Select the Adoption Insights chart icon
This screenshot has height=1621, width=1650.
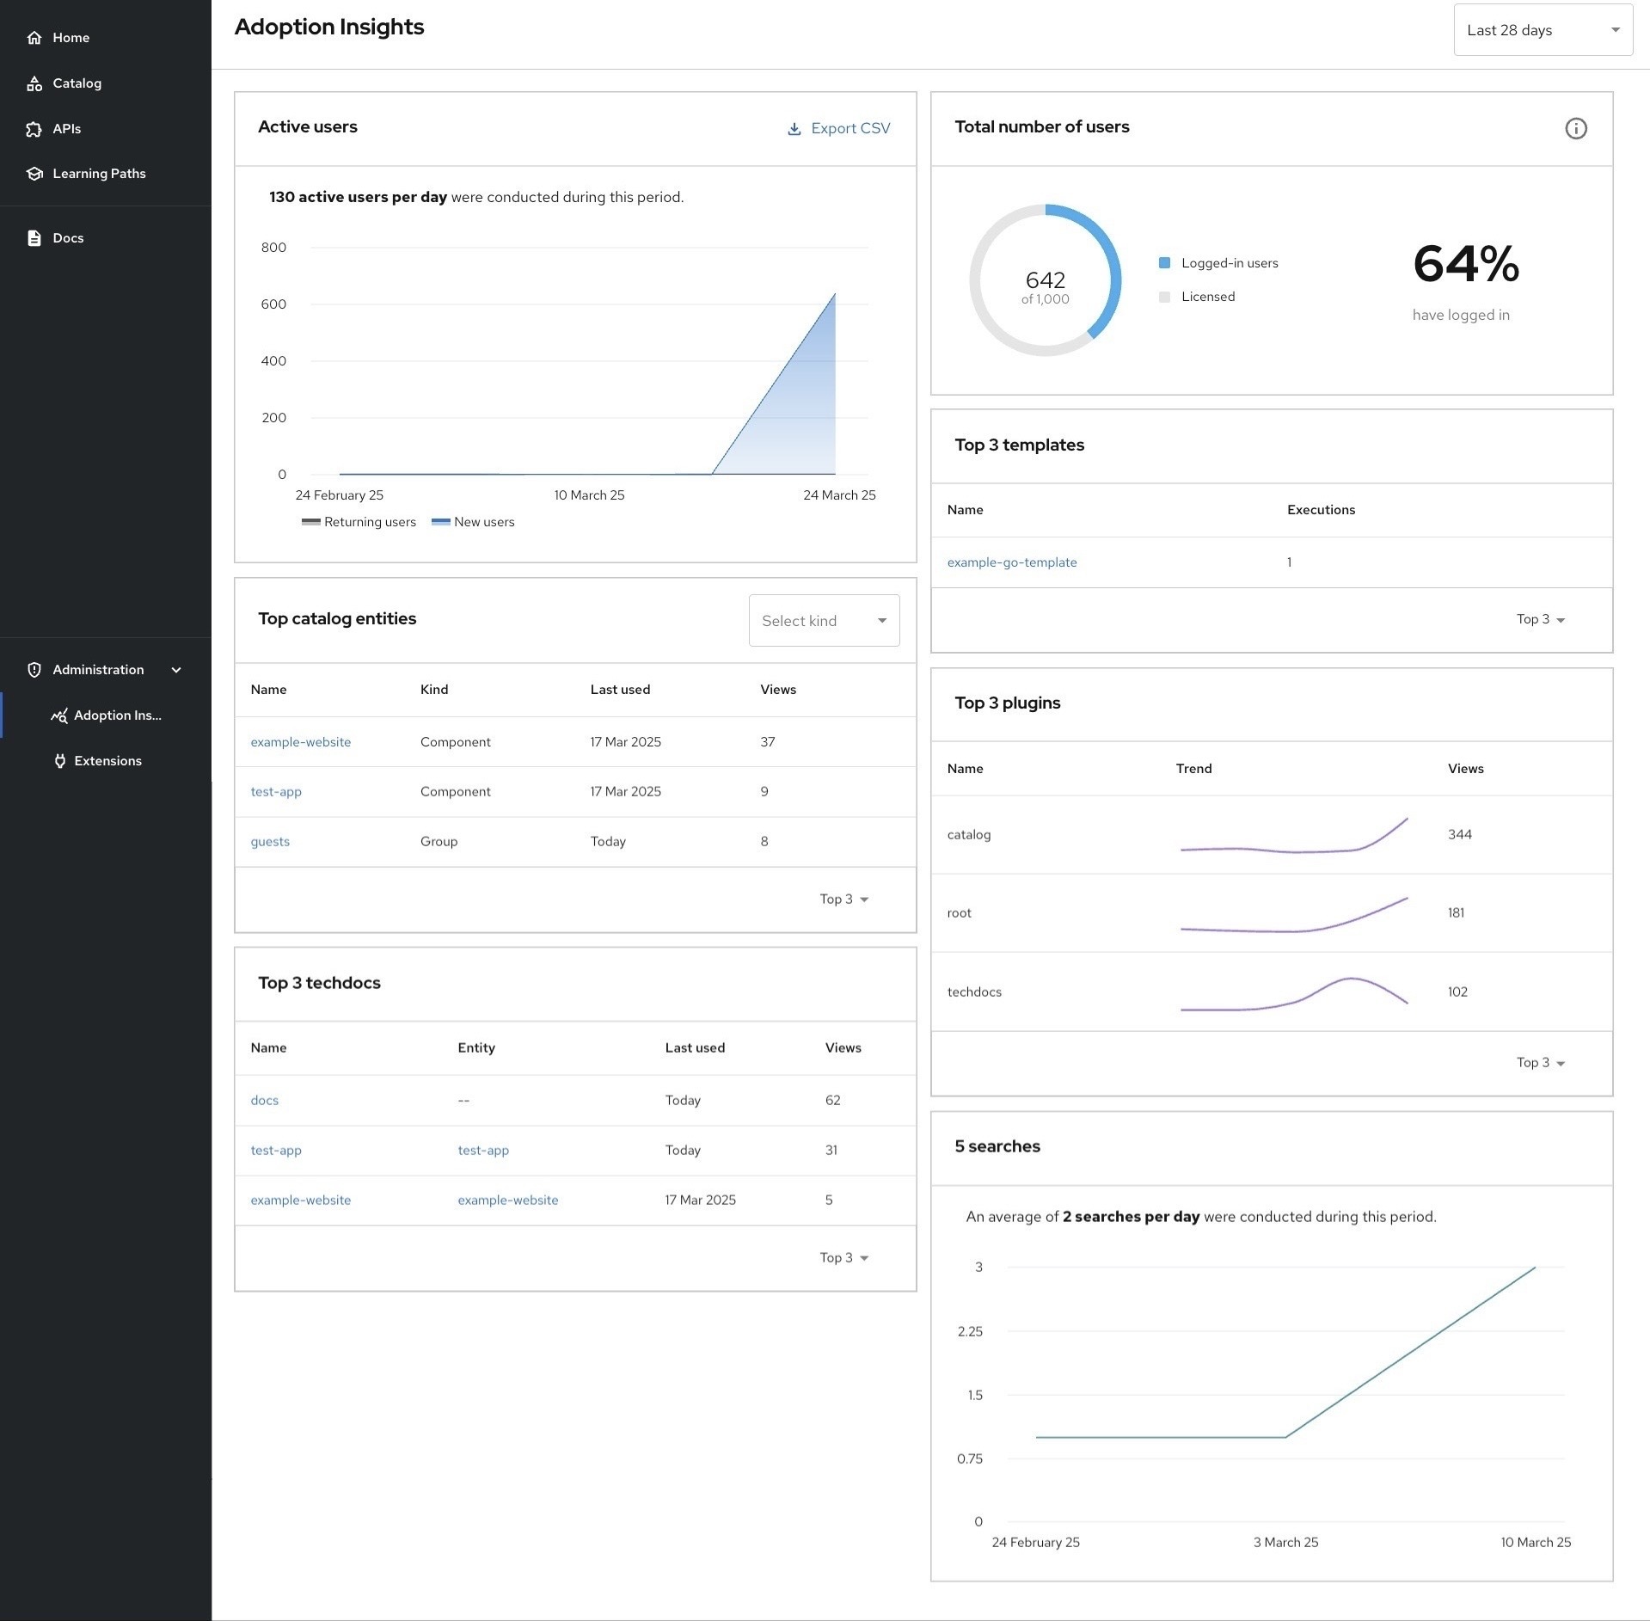point(58,715)
